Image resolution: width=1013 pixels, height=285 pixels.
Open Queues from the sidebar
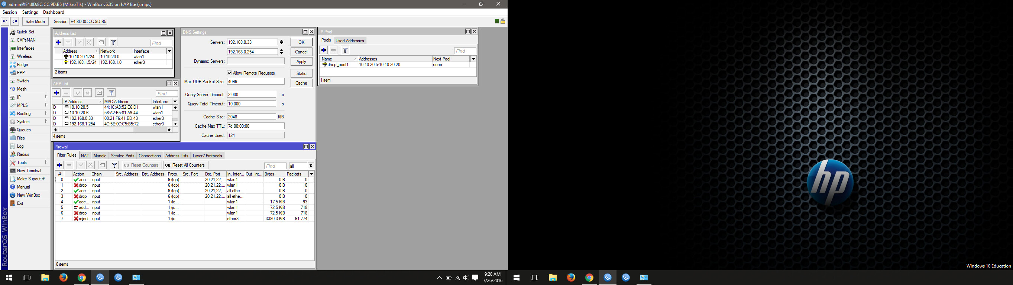23,130
